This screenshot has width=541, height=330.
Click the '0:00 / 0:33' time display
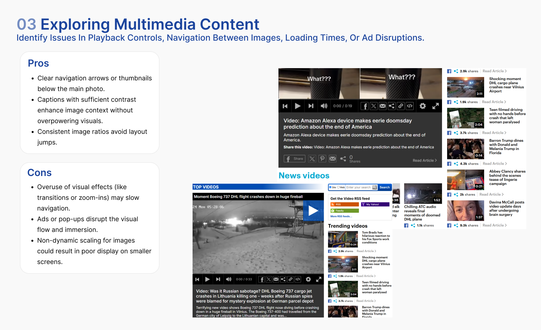244,279
